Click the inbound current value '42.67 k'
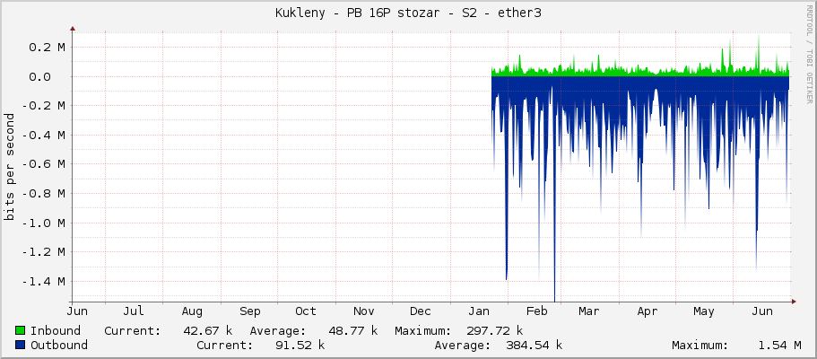 pos(208,331)
